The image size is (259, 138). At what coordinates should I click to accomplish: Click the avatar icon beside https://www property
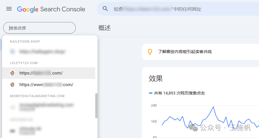tap(12, 85)
